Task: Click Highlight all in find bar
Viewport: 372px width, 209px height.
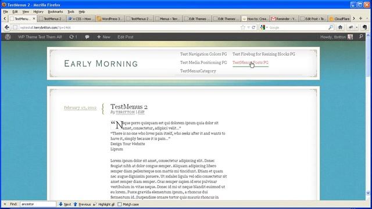Action: [103, 204]
